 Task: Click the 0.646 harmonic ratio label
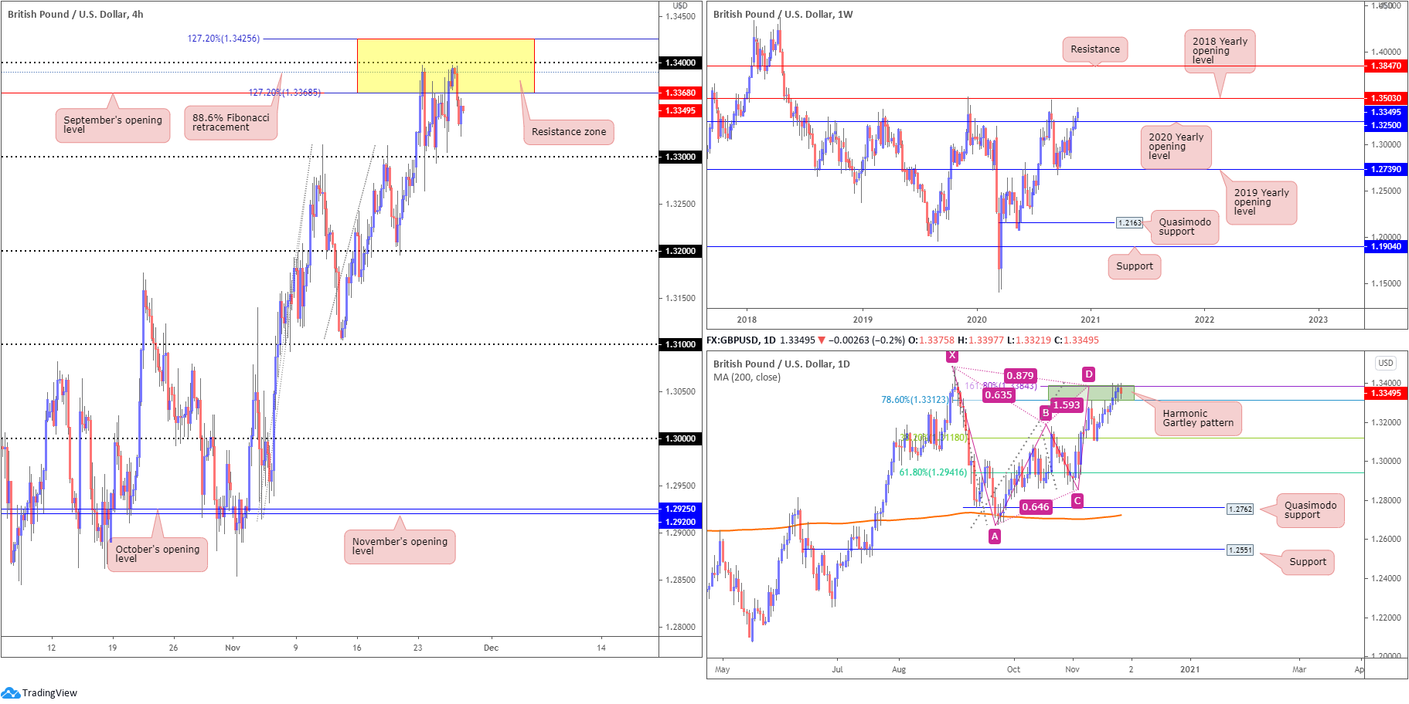pos(1036,507)
